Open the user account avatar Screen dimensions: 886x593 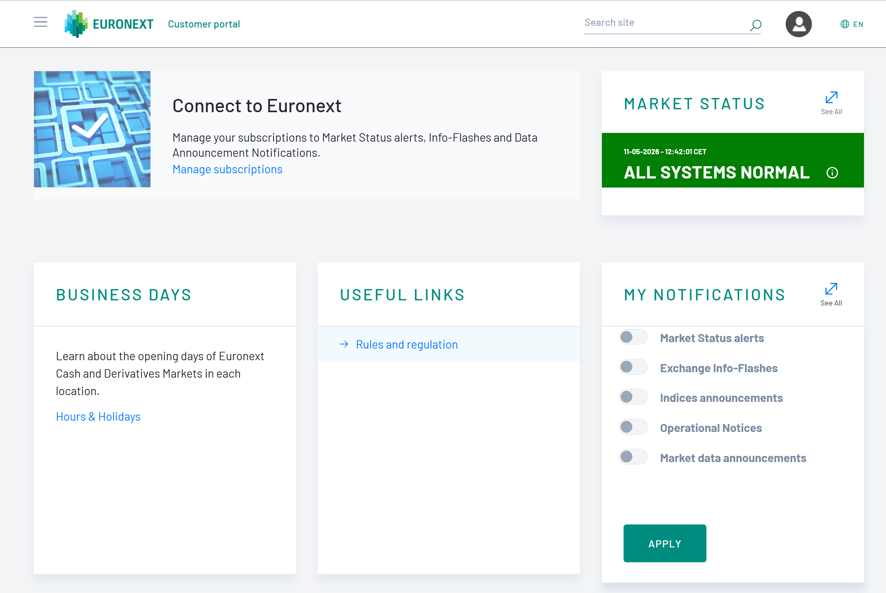799,24
